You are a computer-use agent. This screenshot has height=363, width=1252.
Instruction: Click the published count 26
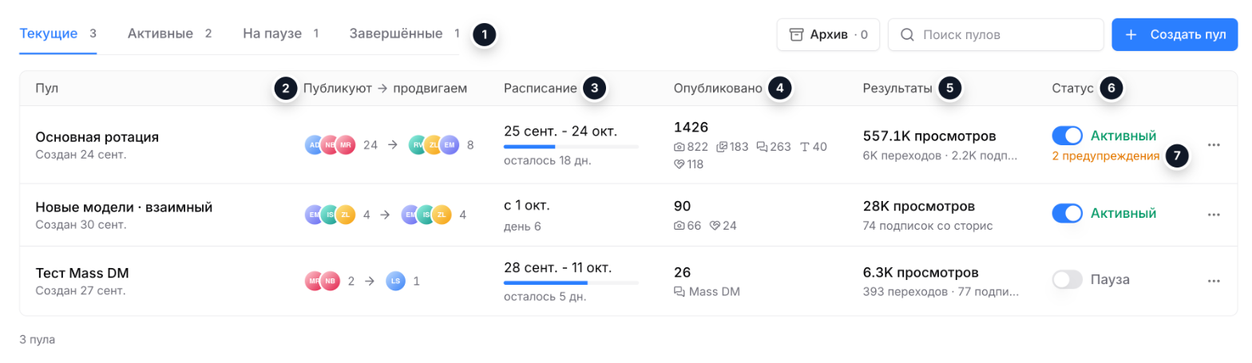683,272
